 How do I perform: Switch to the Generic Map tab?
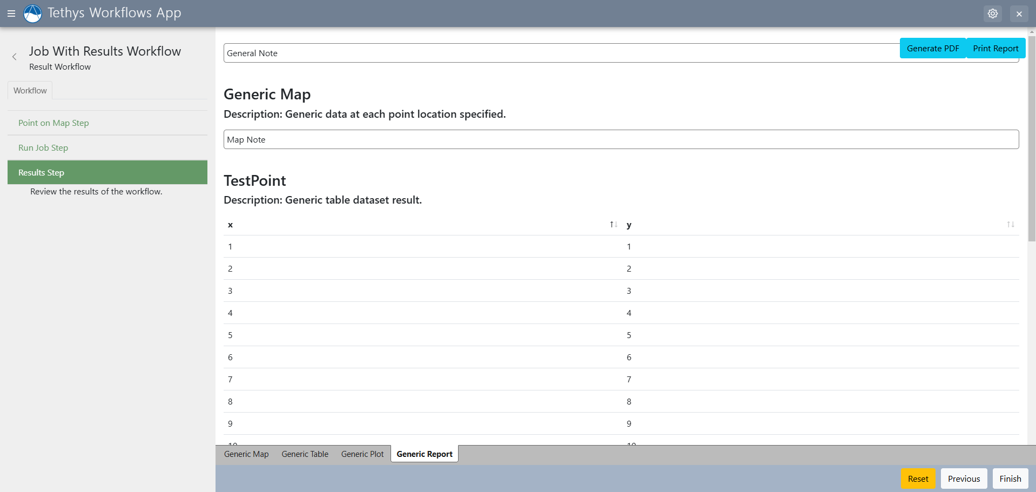(x=246, y=454)
